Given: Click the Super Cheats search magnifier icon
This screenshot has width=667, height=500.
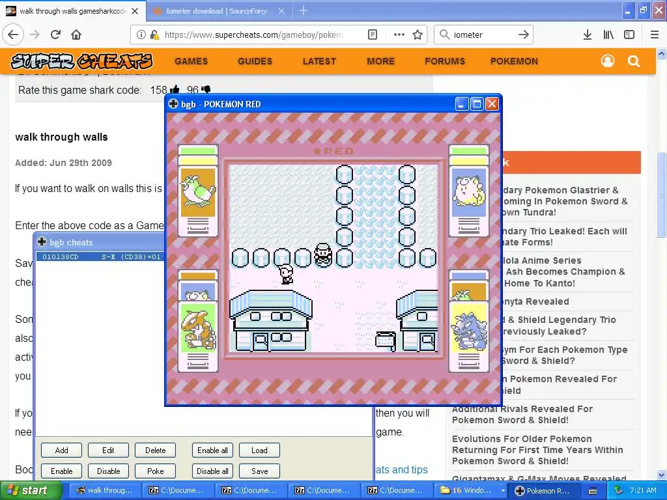Looking at the screenshot, I should point(634,61).
